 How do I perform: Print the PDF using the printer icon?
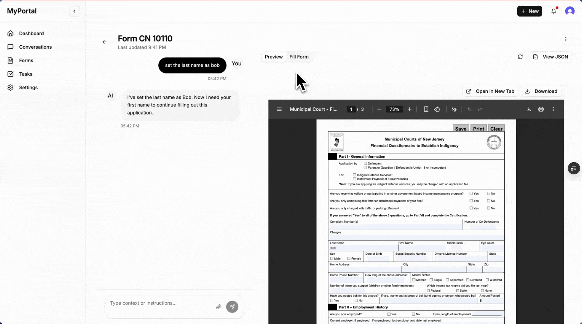(541, 109)
